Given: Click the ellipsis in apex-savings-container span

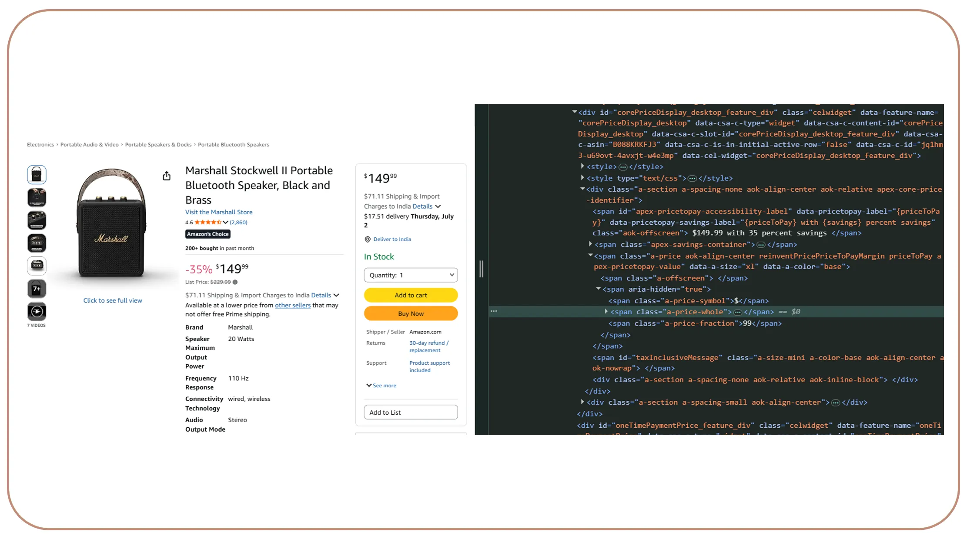Looking at the screenshot, I should (x=761, y=245).
